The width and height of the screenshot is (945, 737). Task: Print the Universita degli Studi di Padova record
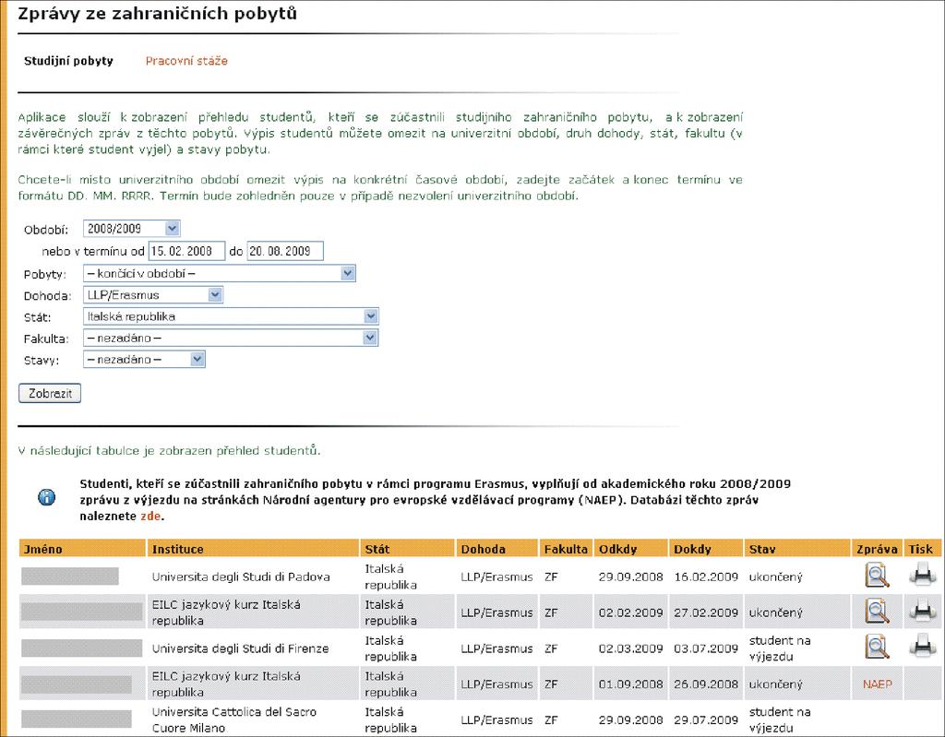coord(922,575)
